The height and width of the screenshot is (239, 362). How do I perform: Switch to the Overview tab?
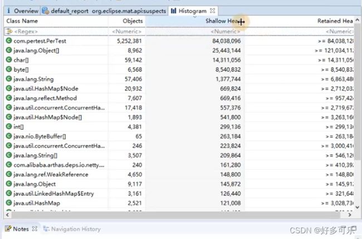coord(22,11)
